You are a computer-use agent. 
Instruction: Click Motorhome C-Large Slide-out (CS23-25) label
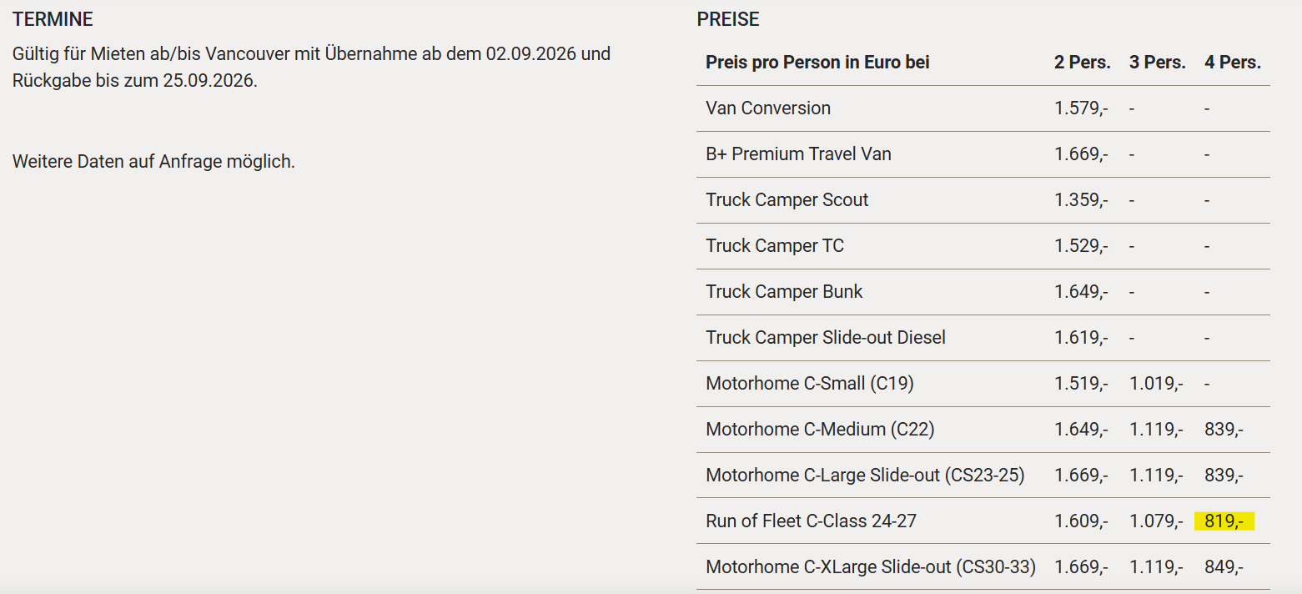pos(864,476)
